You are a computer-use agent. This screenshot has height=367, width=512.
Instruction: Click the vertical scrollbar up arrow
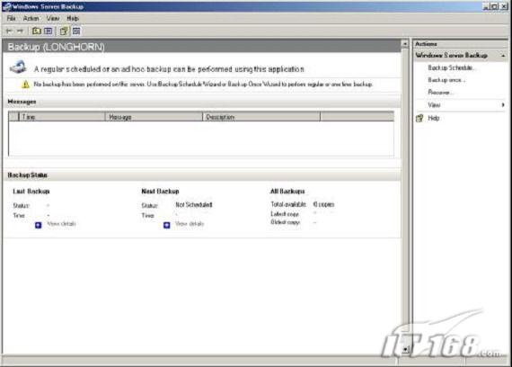pos(405,44)
